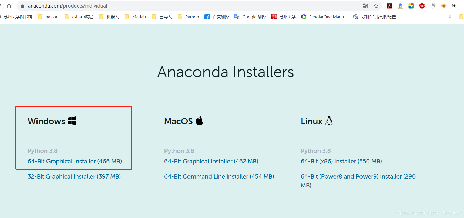Open Google Translate in the address bar
Image resolution: width=464 pixels, height=218 pixels.
365,6
